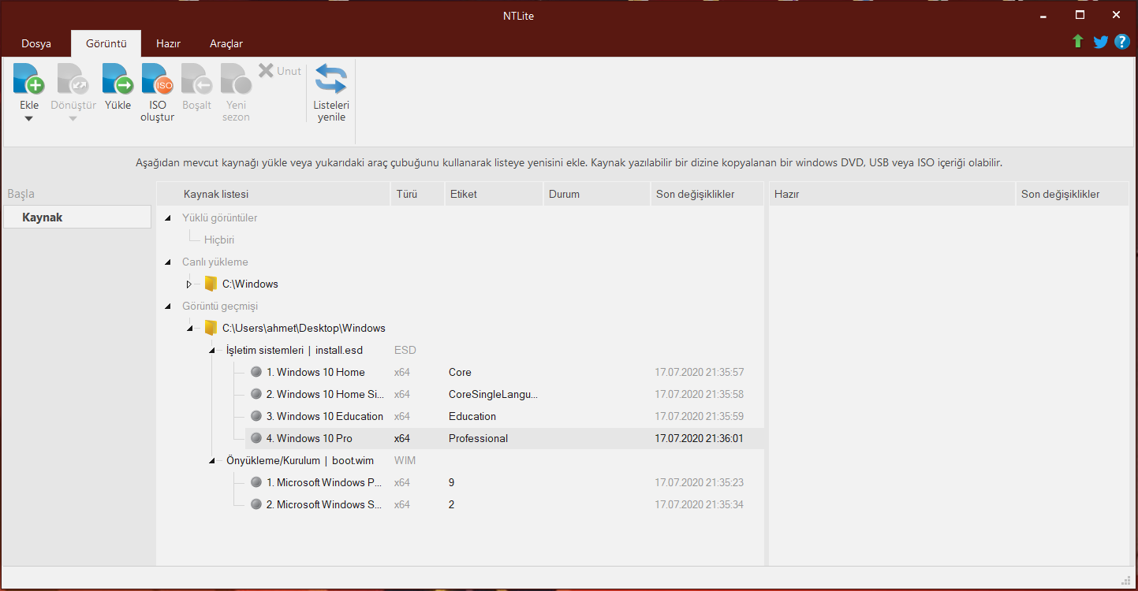Click the Yükle load icon
This screenshot has height=591, width=1138.
point(118,80)
